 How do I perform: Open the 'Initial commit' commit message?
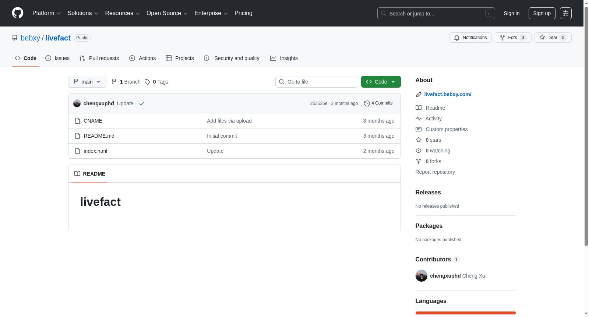[x=222, y=136]
